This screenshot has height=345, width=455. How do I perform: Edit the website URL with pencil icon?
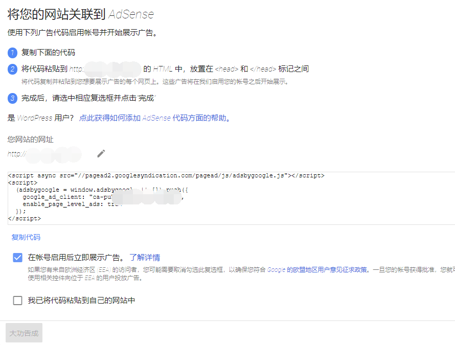tap(101, 153)
